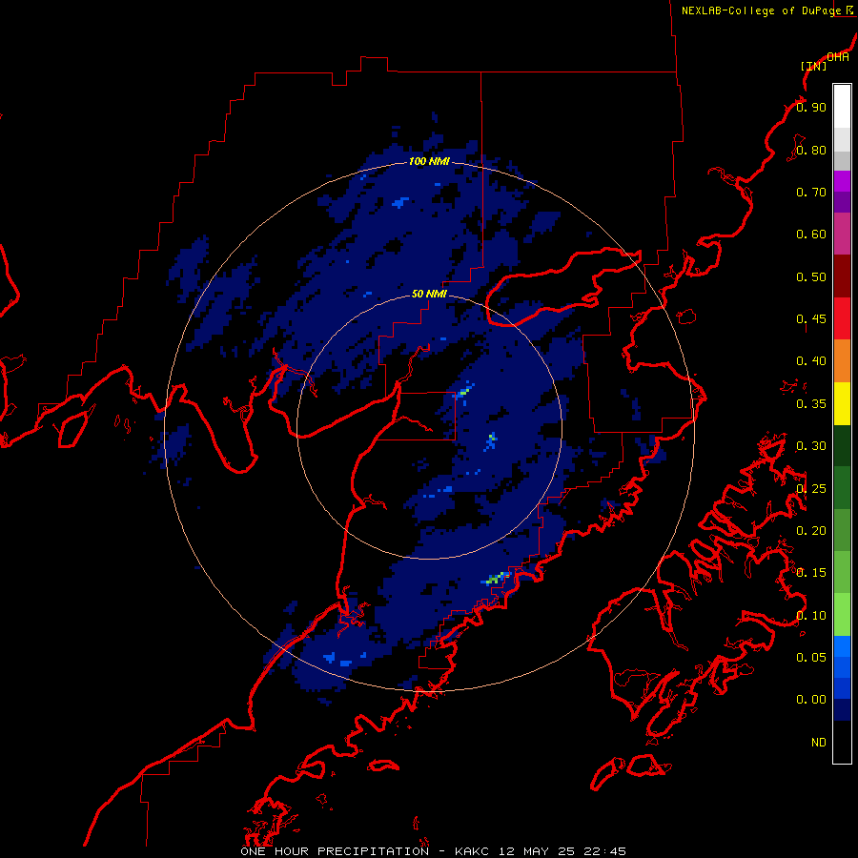
Task: Click the 0.70 legend value
Action: tap(811, 192)
